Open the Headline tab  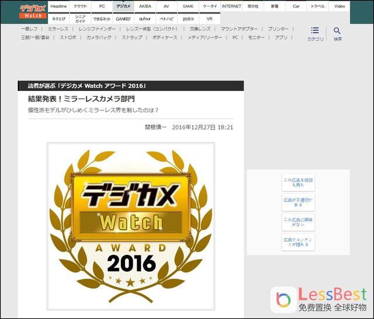58,6
